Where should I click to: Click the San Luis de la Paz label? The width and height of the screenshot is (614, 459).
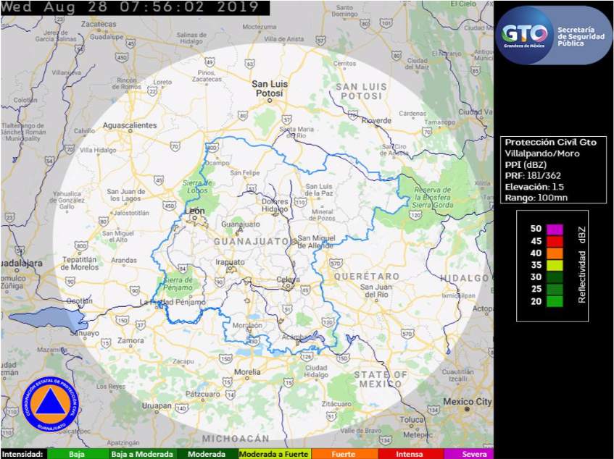(319, 190)
